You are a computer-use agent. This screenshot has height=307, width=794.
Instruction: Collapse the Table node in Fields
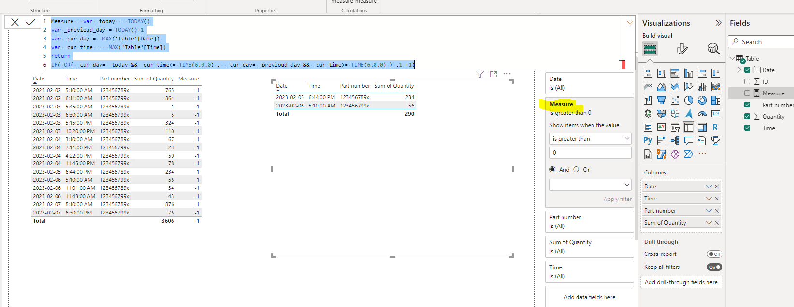(x=732, y=58)
